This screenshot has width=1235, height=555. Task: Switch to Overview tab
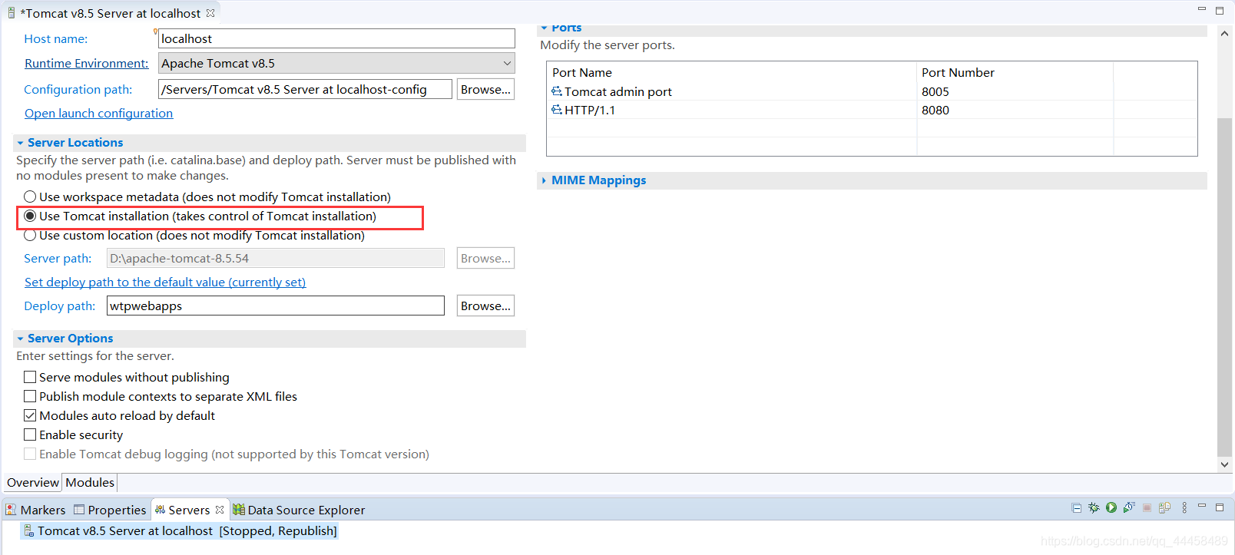pos(33,482)
